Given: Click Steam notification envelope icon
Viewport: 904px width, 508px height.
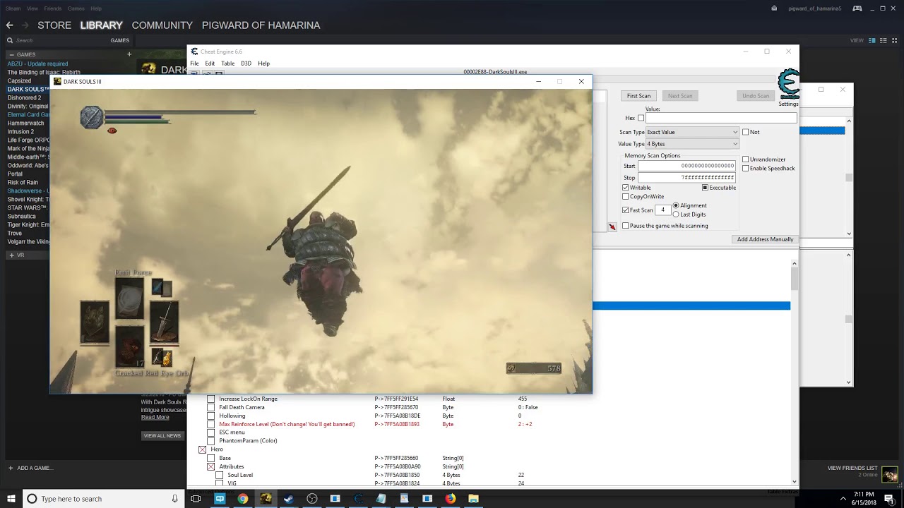Looking at the screenshot, I should 774,8.
